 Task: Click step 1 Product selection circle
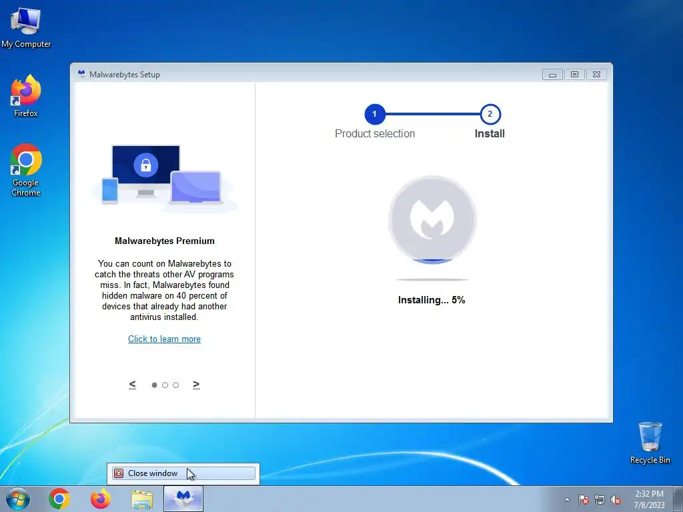click(375, 114)
